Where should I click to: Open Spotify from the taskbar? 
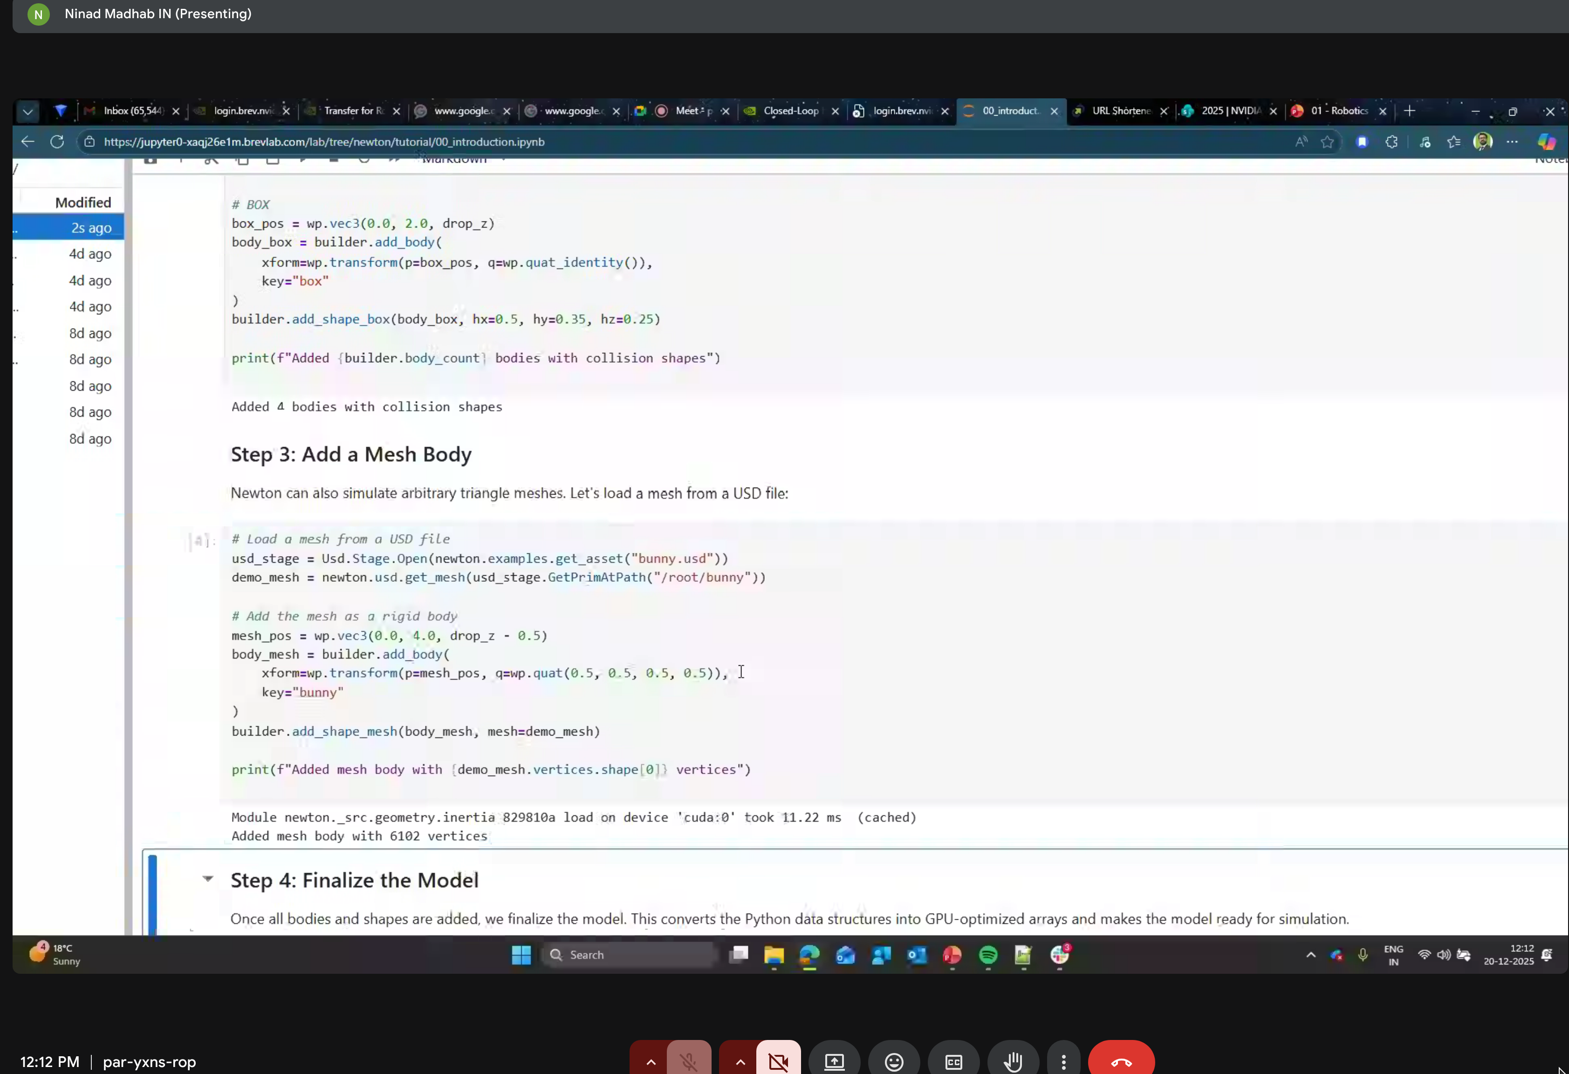(x=988, y=955)
